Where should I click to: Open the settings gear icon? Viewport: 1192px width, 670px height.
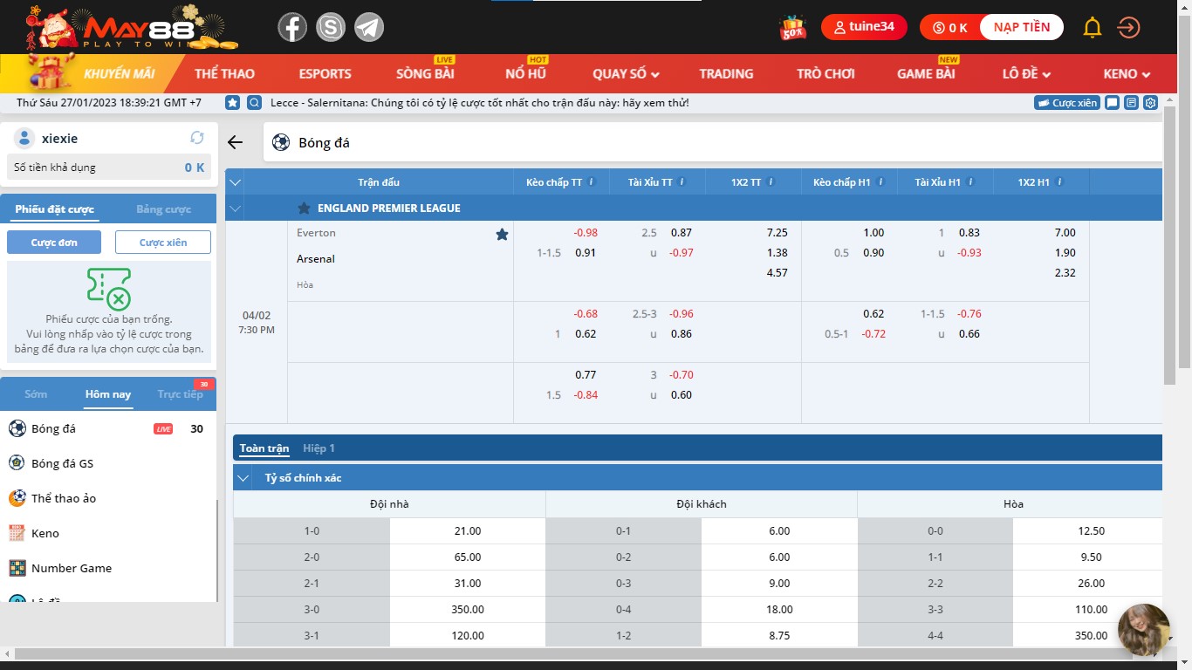1151,103
